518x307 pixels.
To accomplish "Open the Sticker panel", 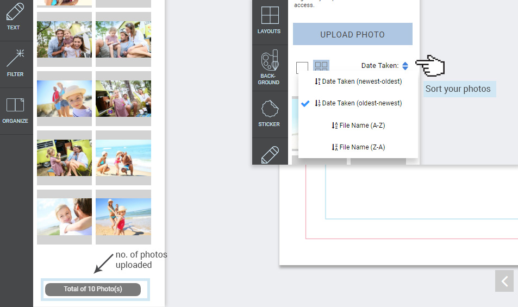I will point(270,114).
